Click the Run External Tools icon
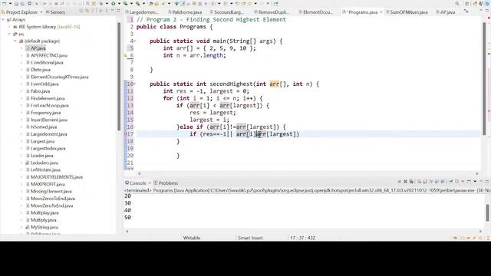491x276 pixels. point(138,3)
